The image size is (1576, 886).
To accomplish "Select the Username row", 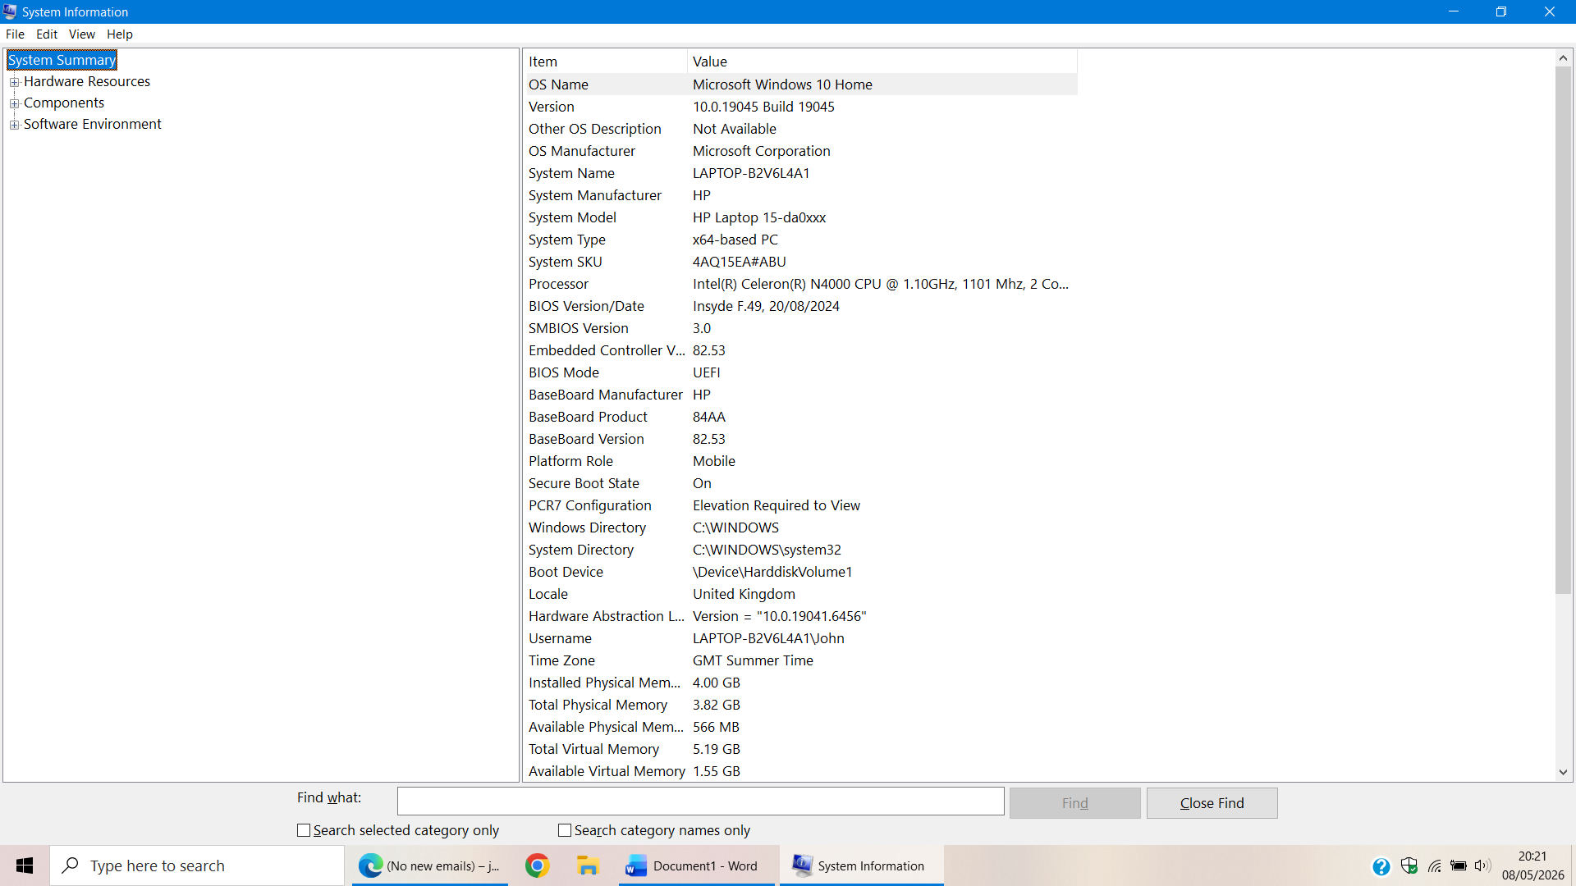I will 801,638.
